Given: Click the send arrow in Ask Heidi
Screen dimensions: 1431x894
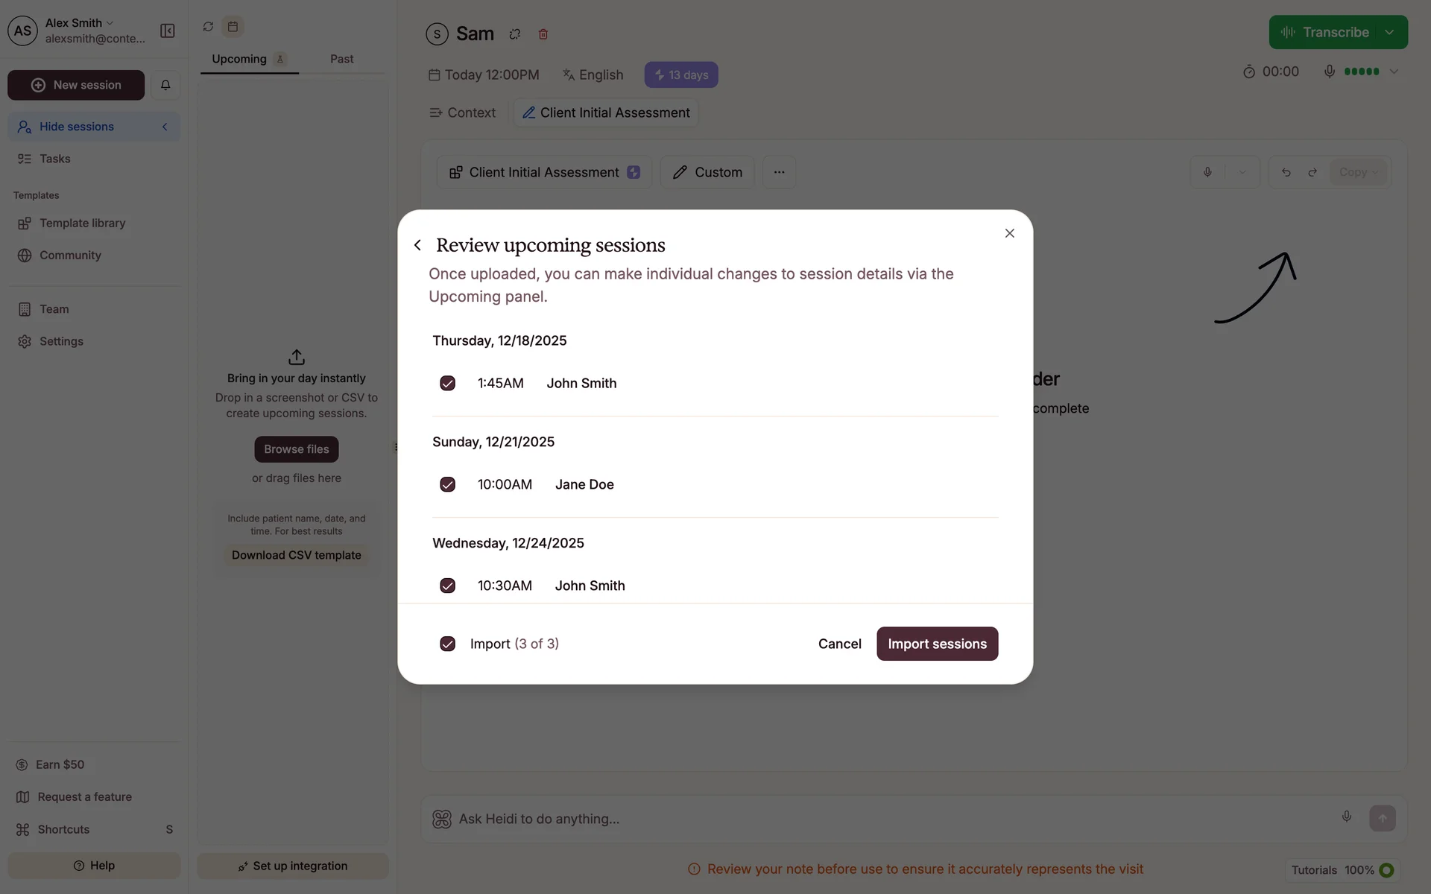Looking at the screenshot, I should coord(1382,818).
